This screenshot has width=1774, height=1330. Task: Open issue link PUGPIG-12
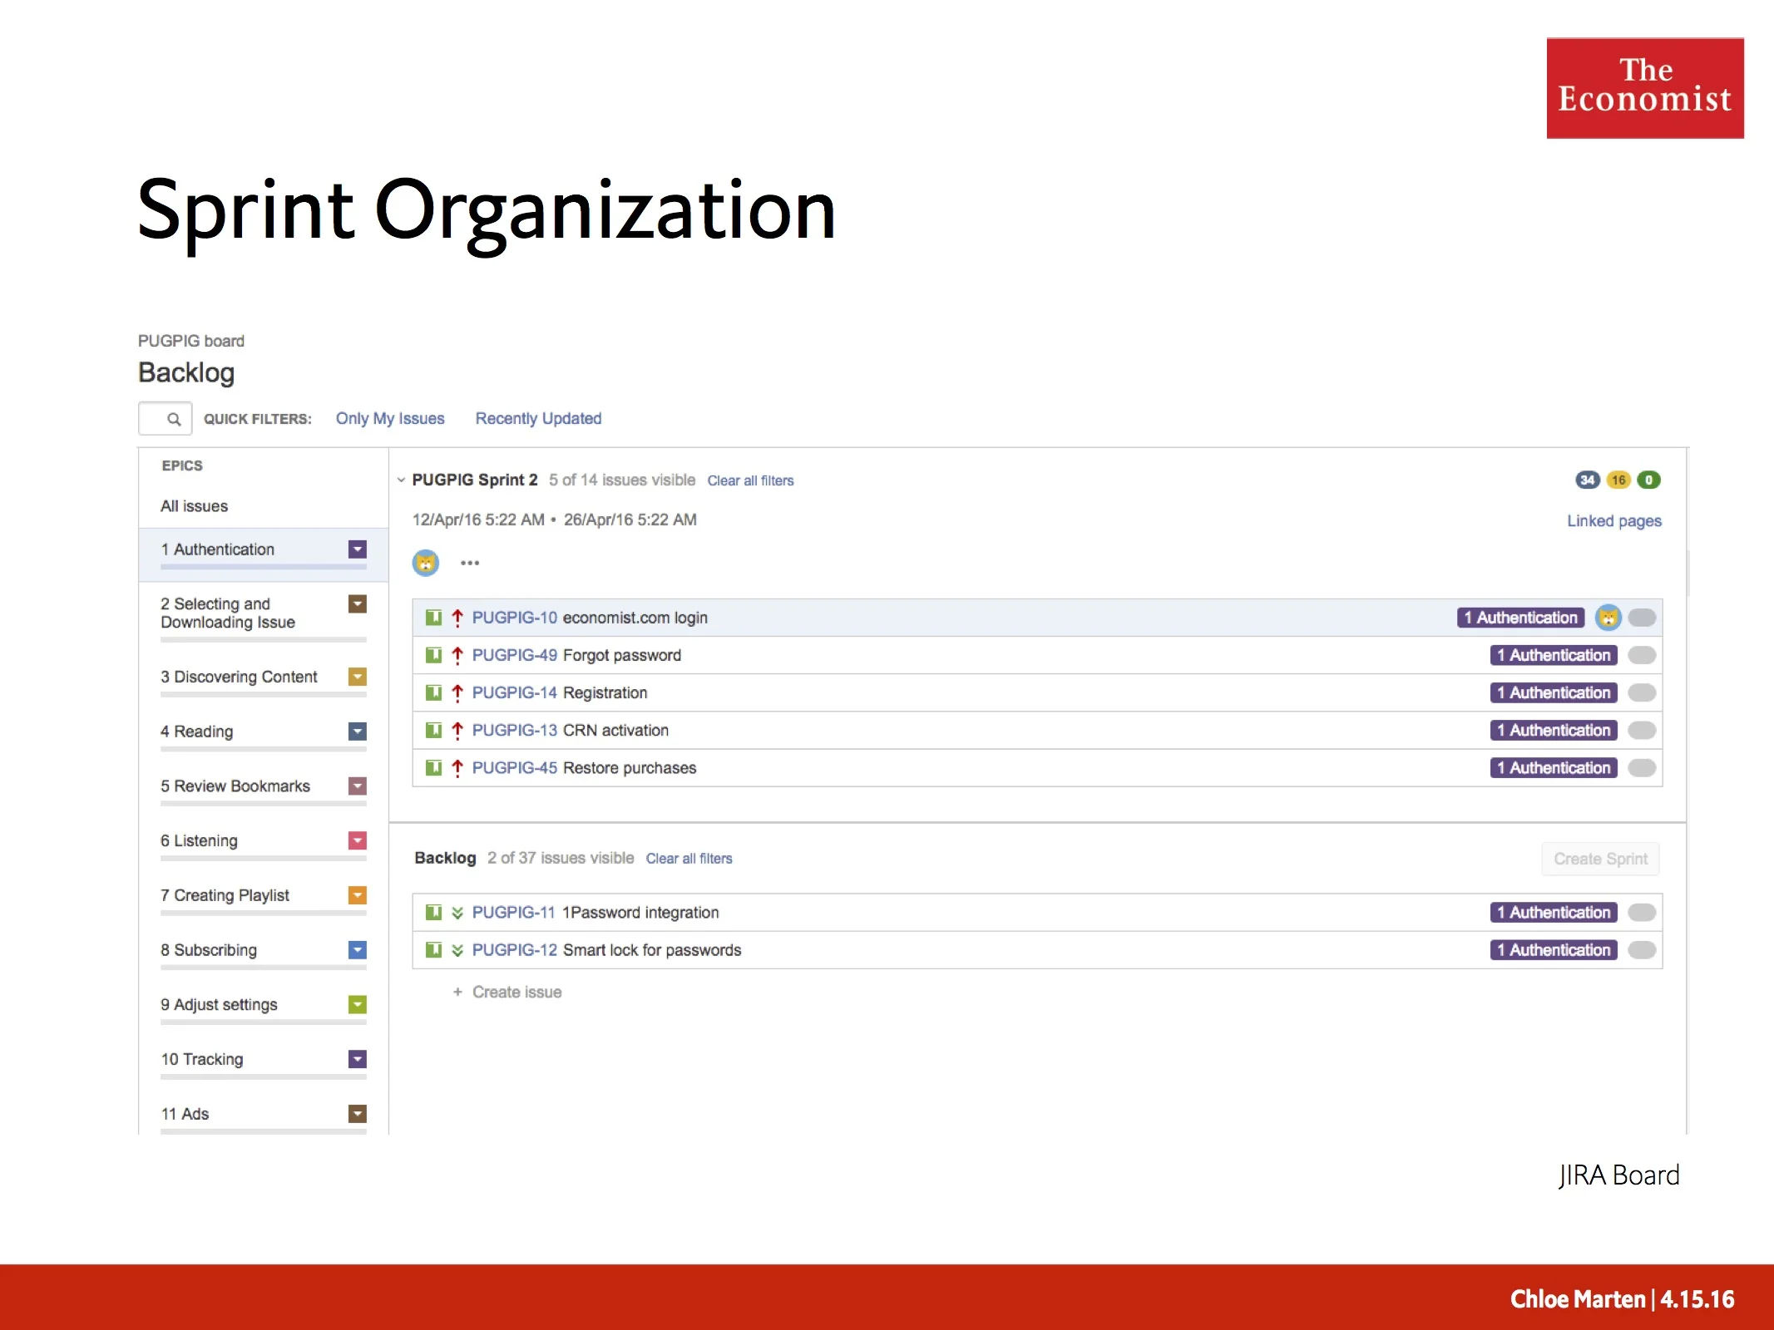514,950
